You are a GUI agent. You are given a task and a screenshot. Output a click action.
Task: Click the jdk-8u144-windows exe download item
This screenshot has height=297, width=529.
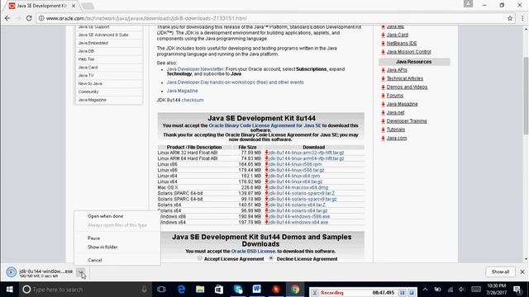tap(40, 272)
